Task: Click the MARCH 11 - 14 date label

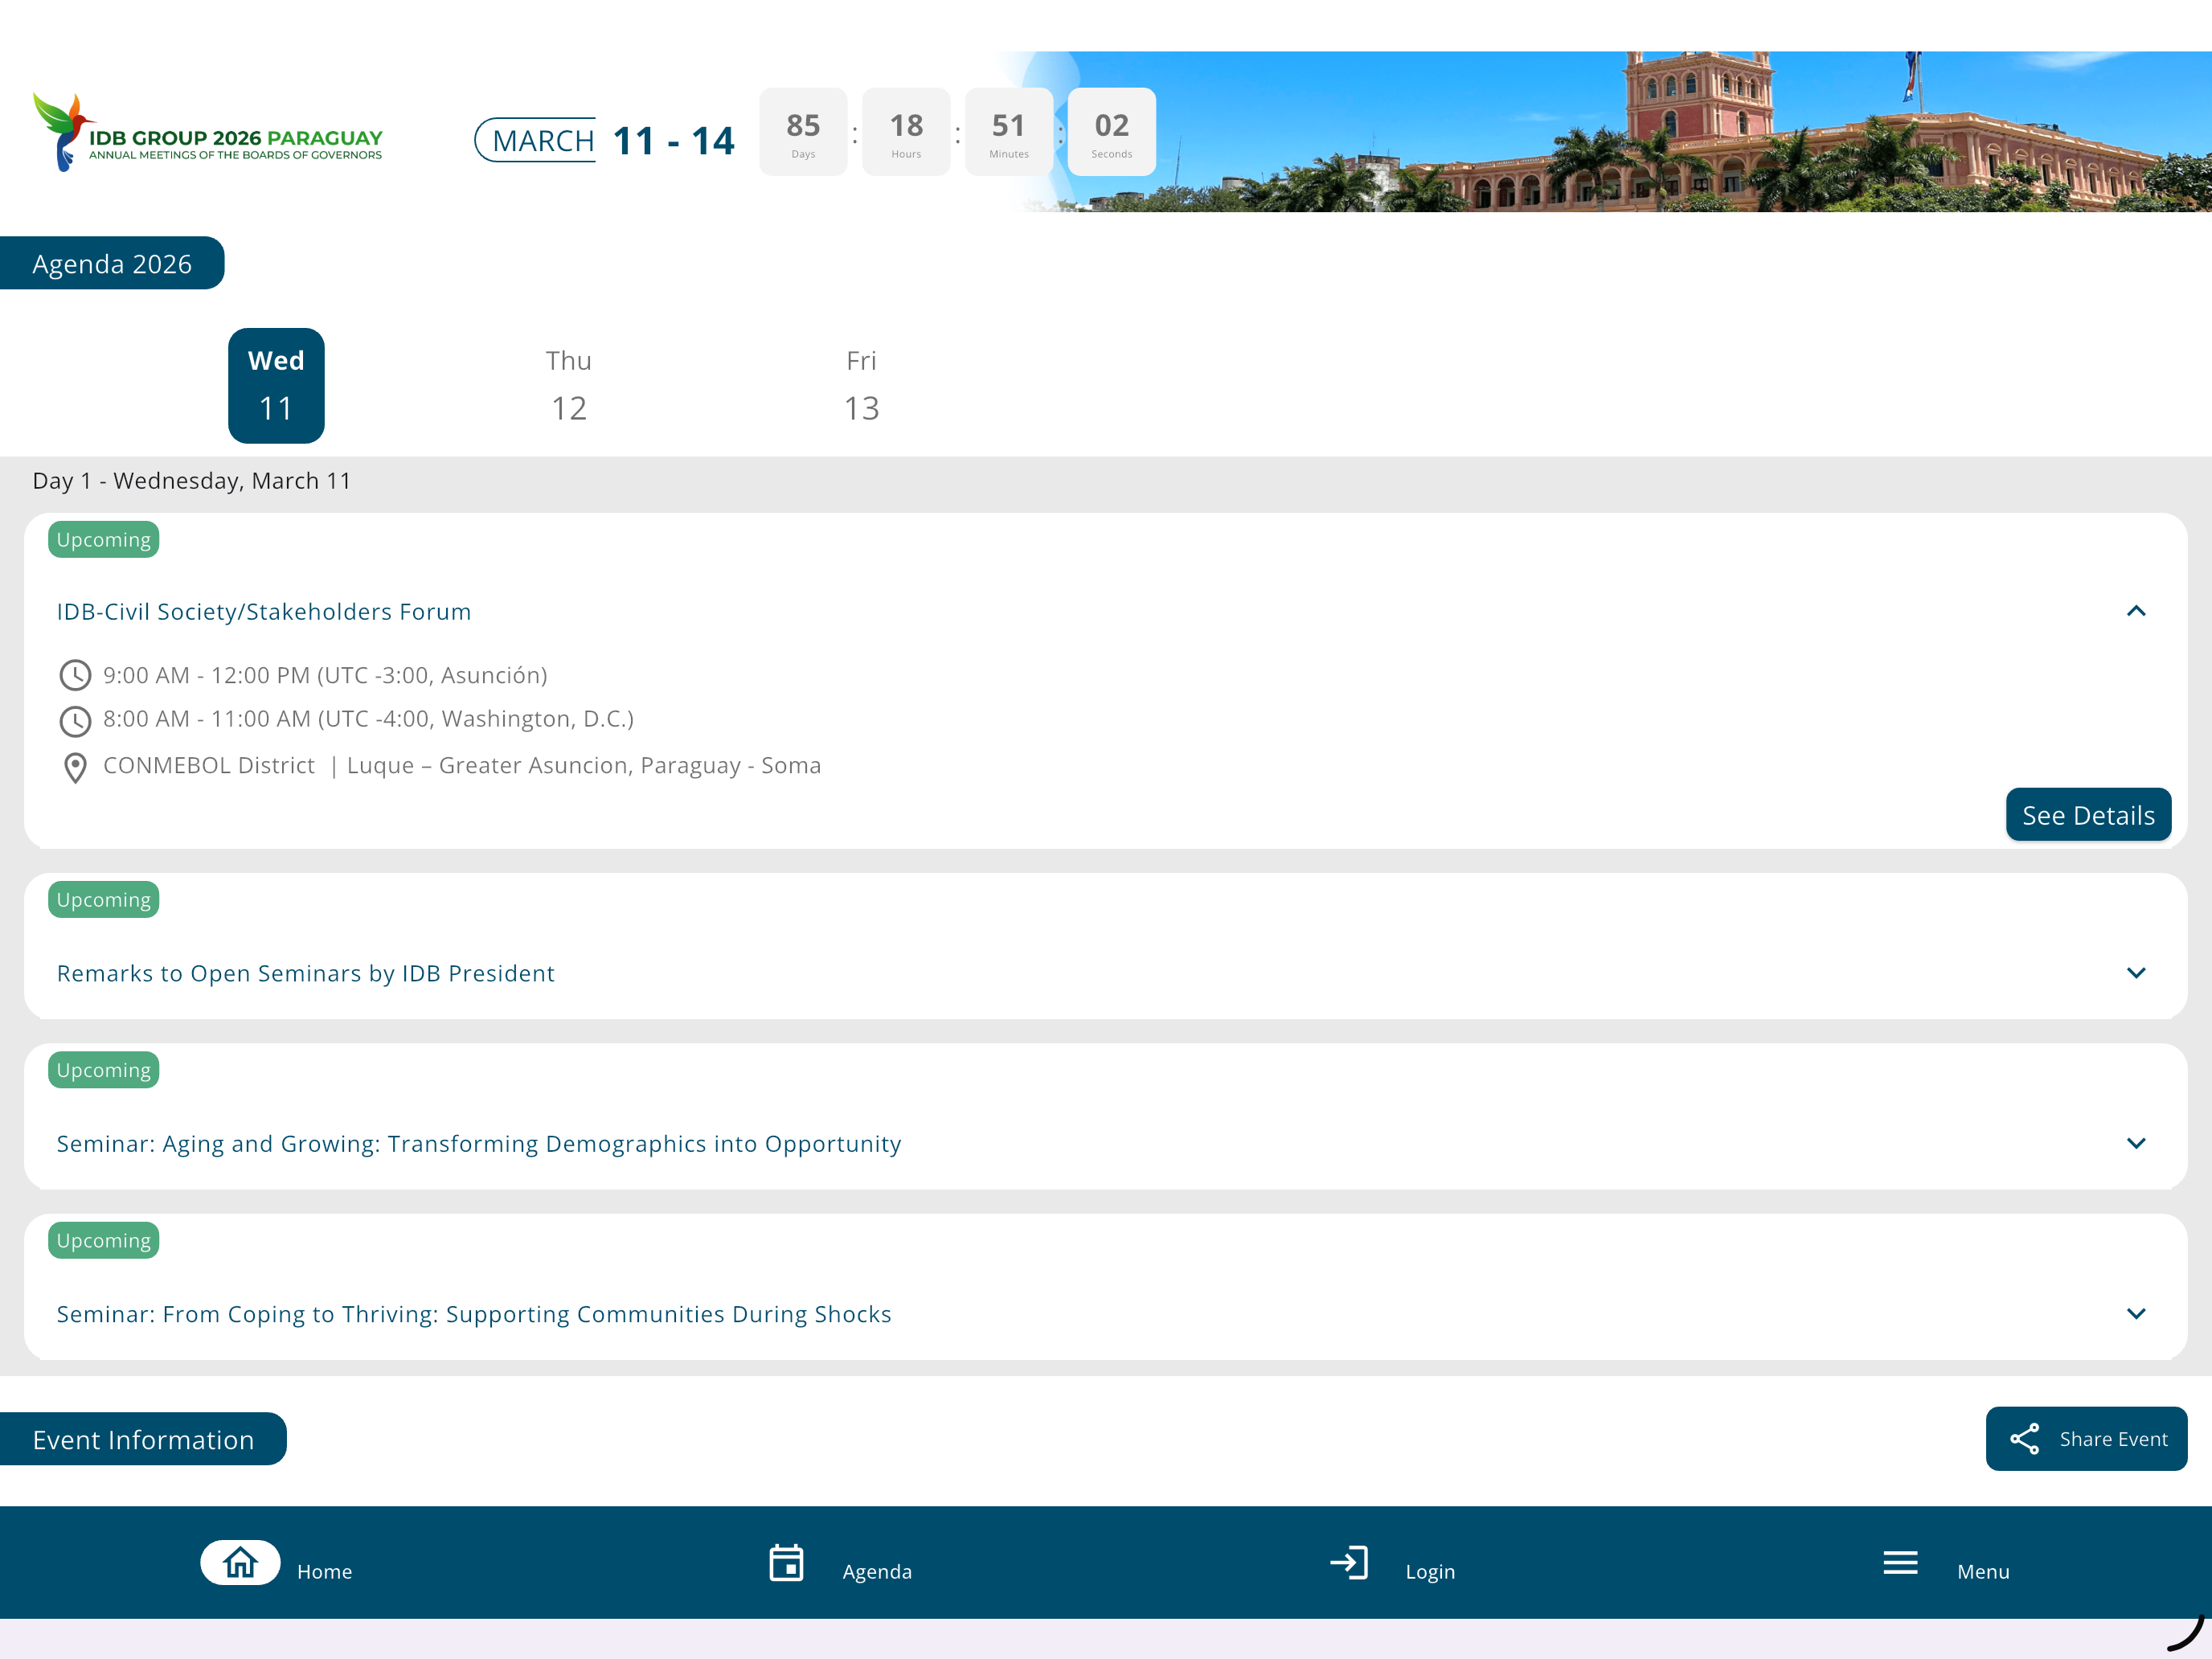Action: (605, 140)
